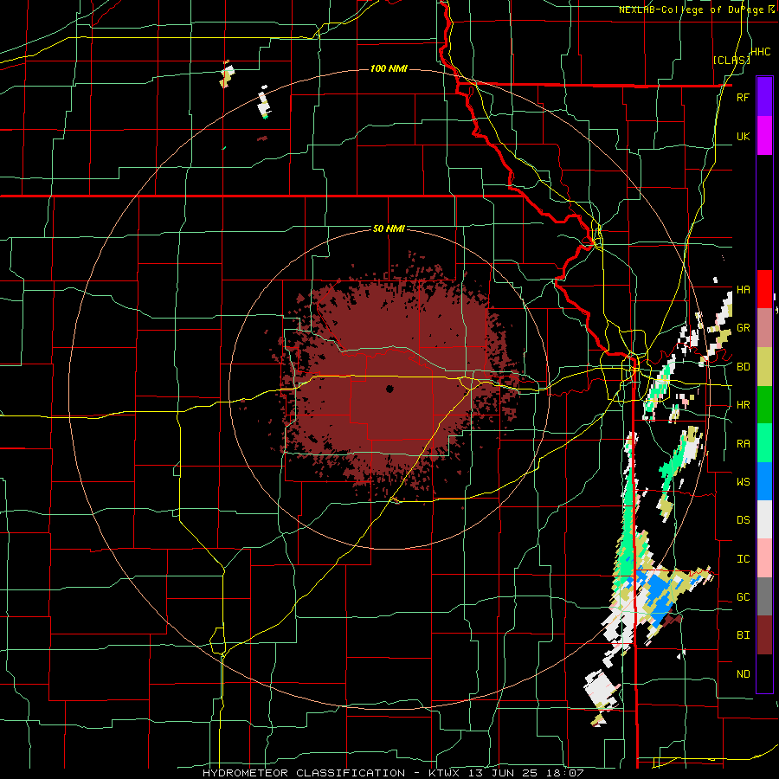Click the WS legend label
779x779 pixels.
743,482
